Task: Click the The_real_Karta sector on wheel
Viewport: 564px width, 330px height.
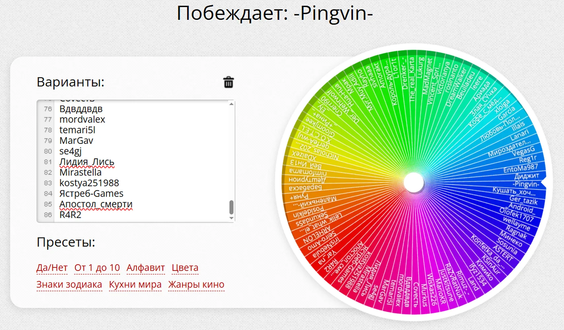Action: point(412,79)
